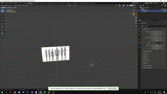Toggle render camera icon for Empty
The image size is (167, 94).
click(x=165, y=11)
